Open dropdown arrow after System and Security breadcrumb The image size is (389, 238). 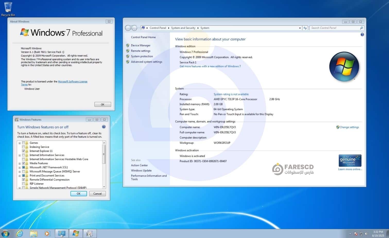[198, 28]
